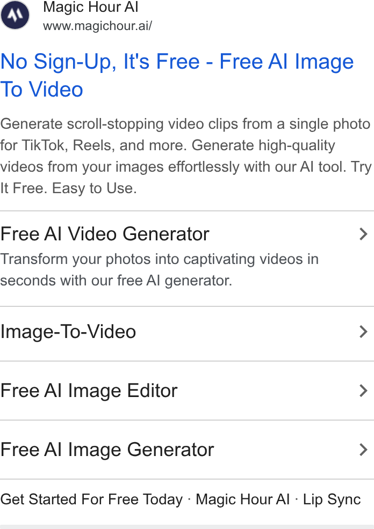This screenshot has height=529, width=374.
Task: Click the To Video part of the headline
Action: [x=41, y=90]
